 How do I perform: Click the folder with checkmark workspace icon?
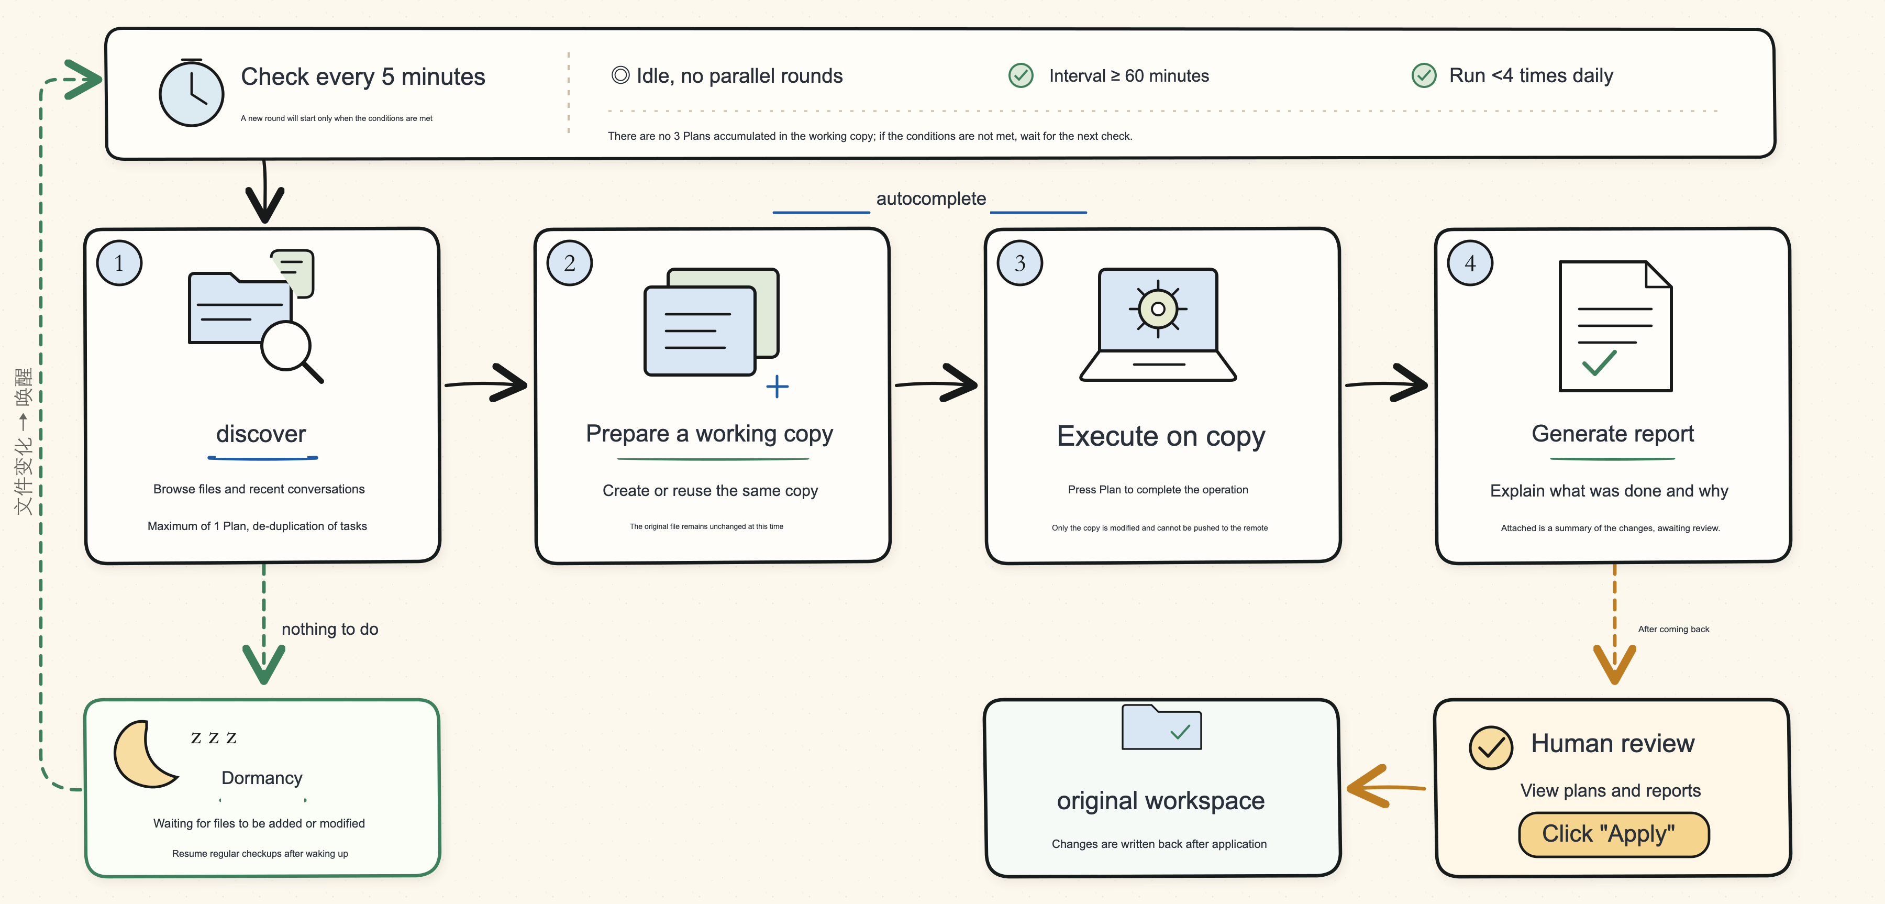(x=1161, y=727)
